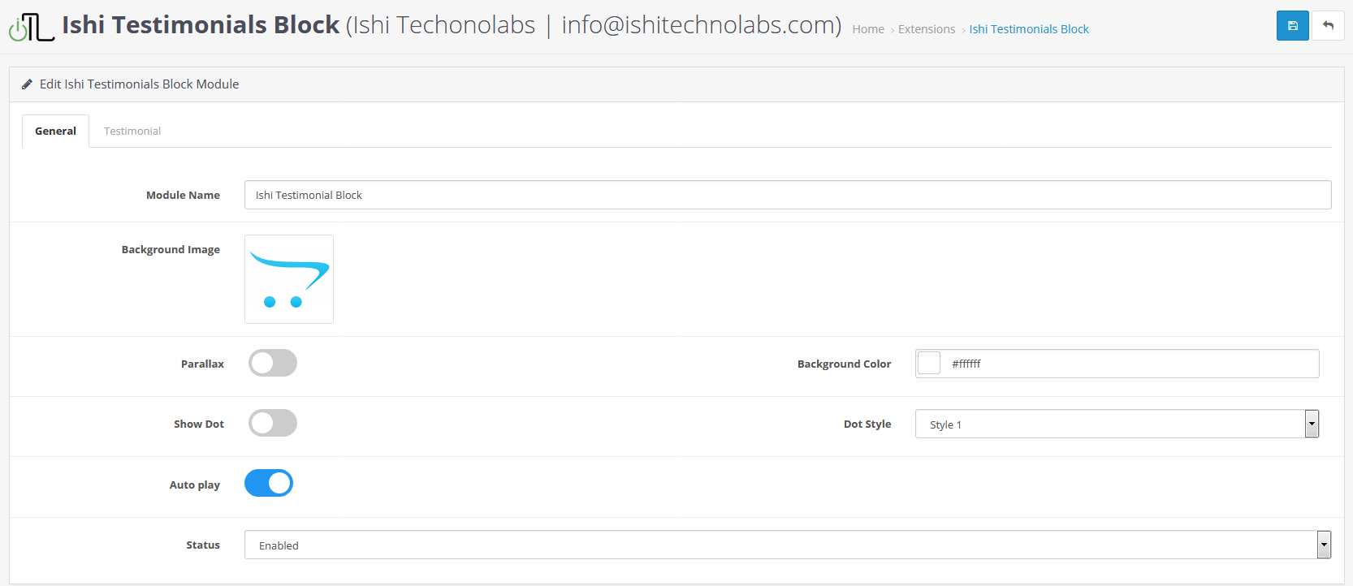Viewport: 1353px width, 586px height.
Task: Click the Ishi Testimonials Block page title
Action: 201,25
